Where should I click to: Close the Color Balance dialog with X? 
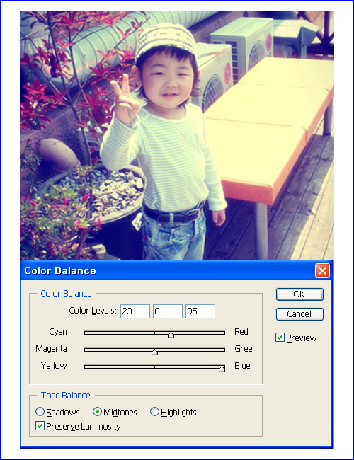coord(322,270)
